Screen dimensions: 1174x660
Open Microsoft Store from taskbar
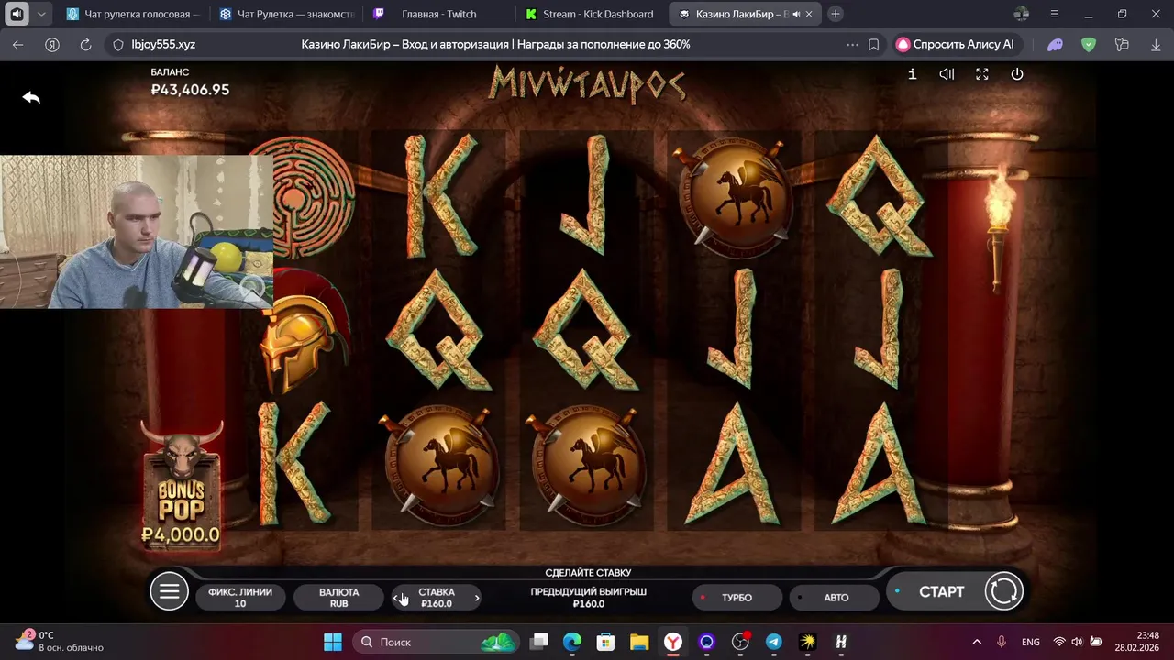click(605, 642)
